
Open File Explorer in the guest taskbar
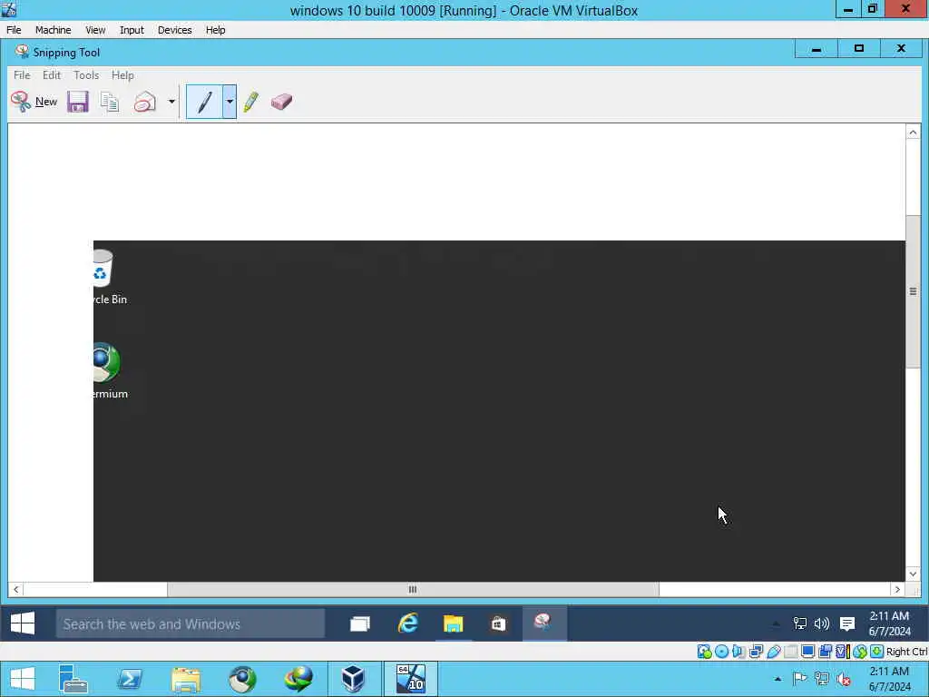[454, 623]
